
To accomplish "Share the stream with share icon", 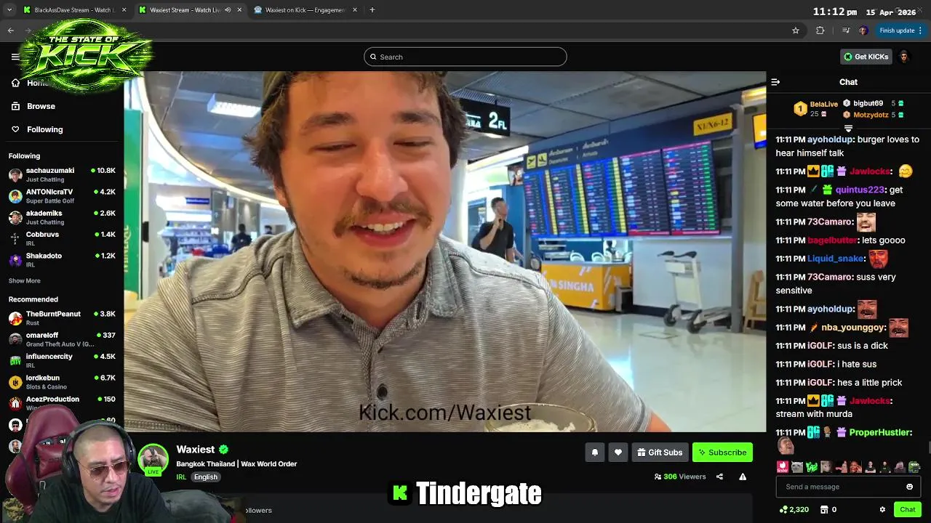I will pos(719,477).
